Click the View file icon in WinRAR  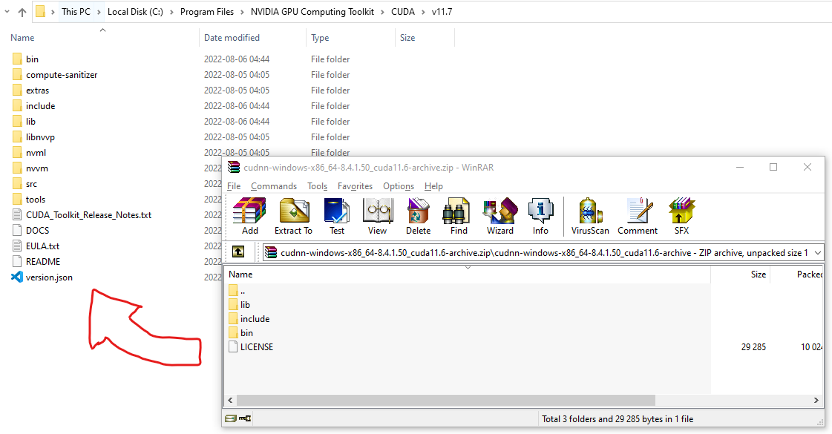pos(377,216)
